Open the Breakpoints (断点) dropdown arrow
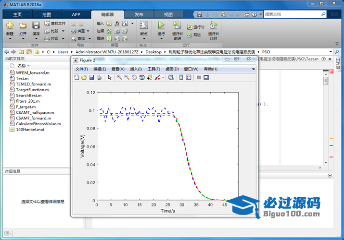 144,39
